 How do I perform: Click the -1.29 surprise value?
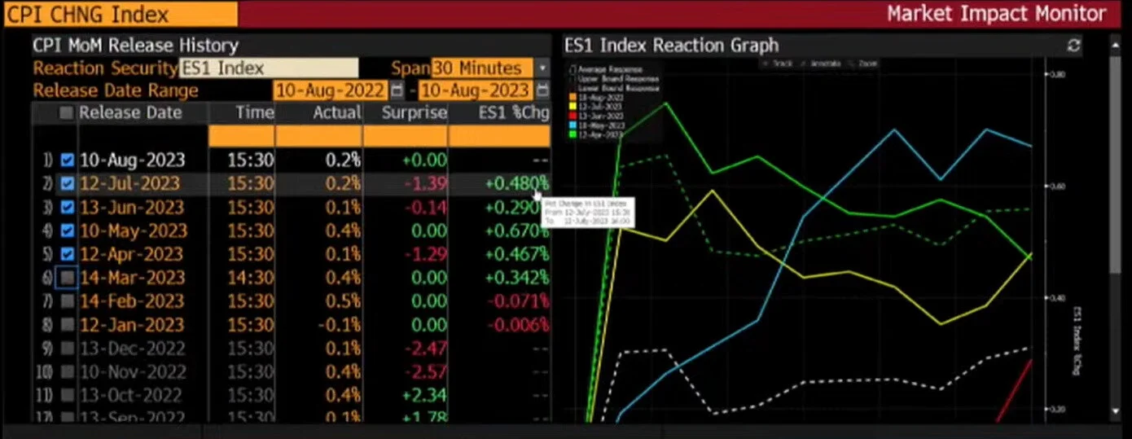pyautogui.click(x=427, y=255)
